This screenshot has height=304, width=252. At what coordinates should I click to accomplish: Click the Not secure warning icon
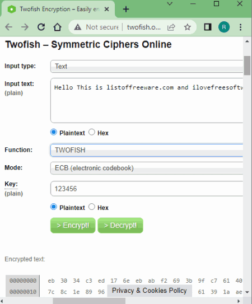point(78,27)
